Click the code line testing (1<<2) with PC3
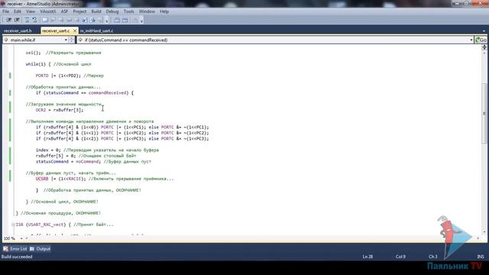This screenshot has width=489, height=275. 122,138
